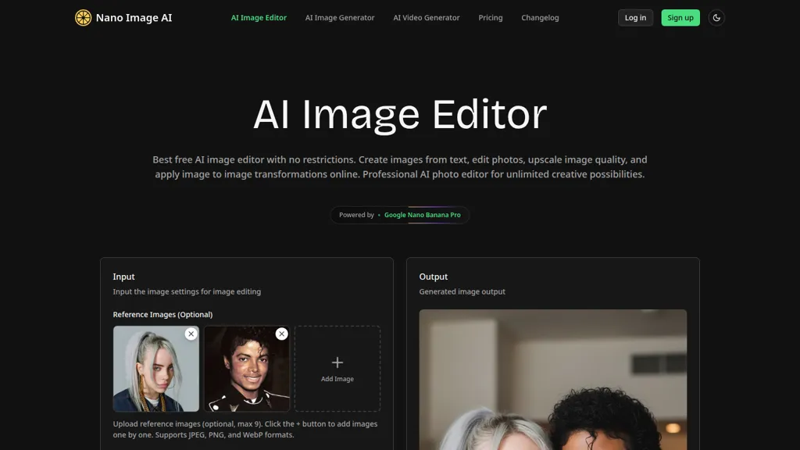Click the 'Generated image output' subtitle
The width and height of the screenshot is (800, 450).
[x=462, y=292]
